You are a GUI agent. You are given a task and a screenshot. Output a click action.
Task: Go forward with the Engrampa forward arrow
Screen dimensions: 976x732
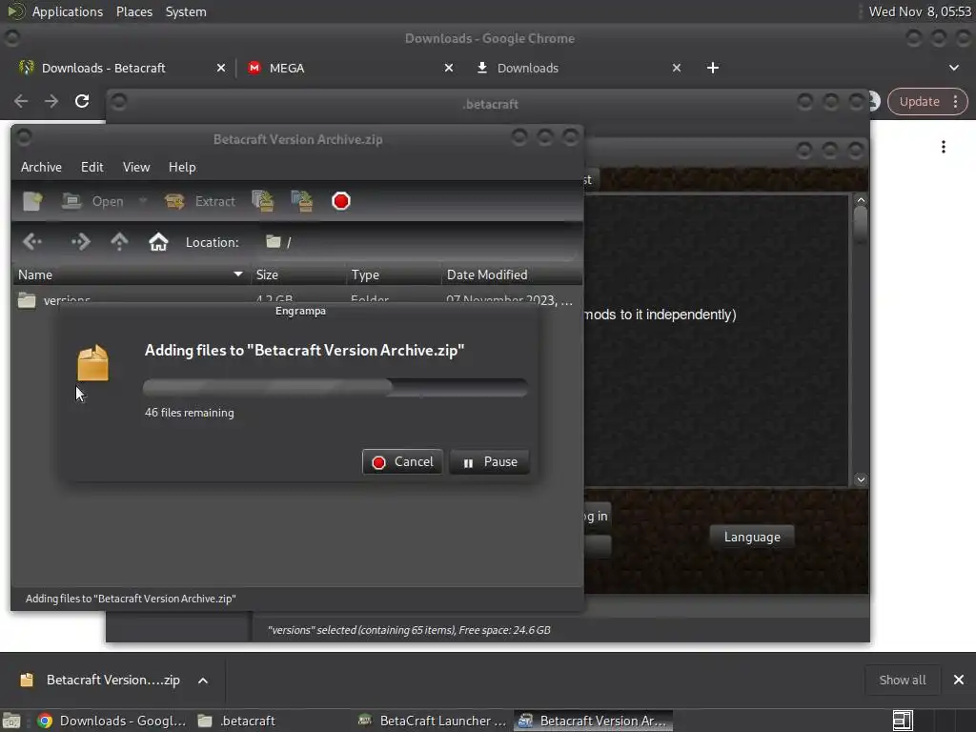[x=81, y=241]
